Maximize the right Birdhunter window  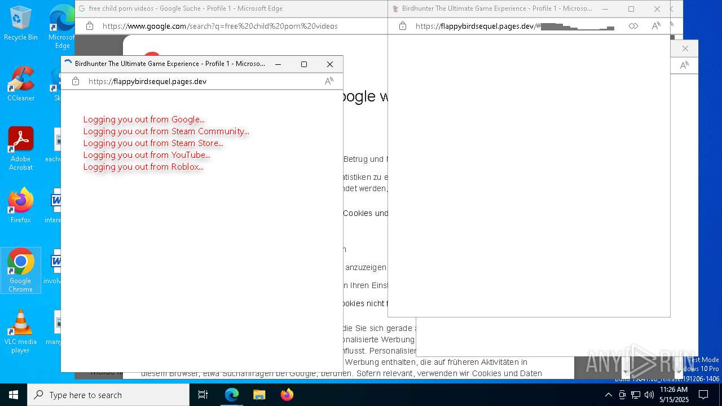pyautogui.click(x=631, y=9)
